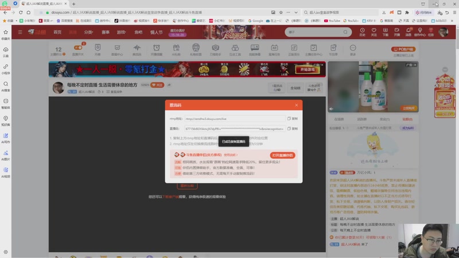
Task: Open the 刀塔助手 toolbar icon
Action: (x=216, y=49)
